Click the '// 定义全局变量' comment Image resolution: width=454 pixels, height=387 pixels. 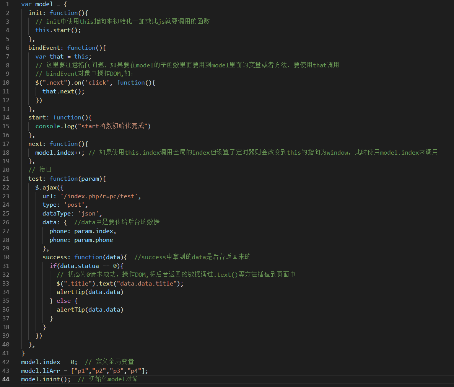coord(109,362)
